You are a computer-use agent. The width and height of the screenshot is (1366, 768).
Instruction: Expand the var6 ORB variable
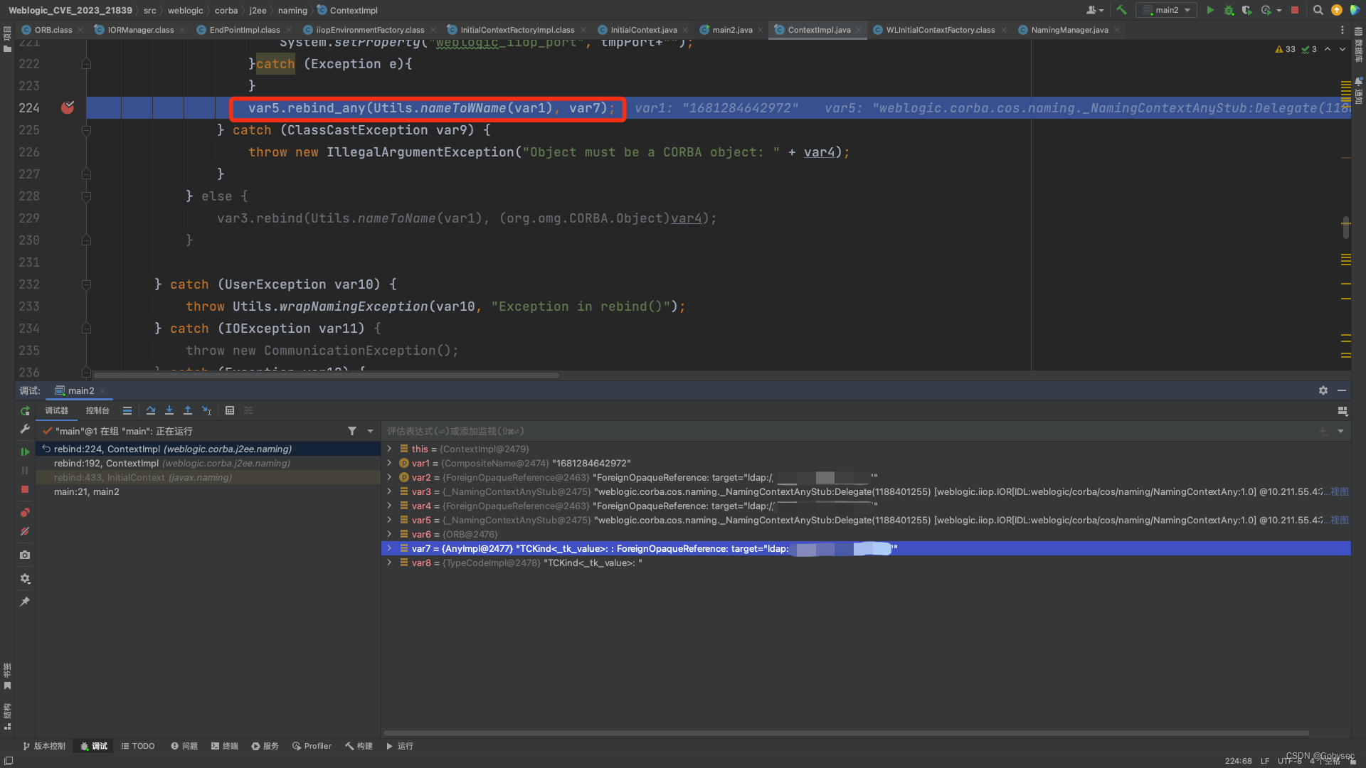389,534
